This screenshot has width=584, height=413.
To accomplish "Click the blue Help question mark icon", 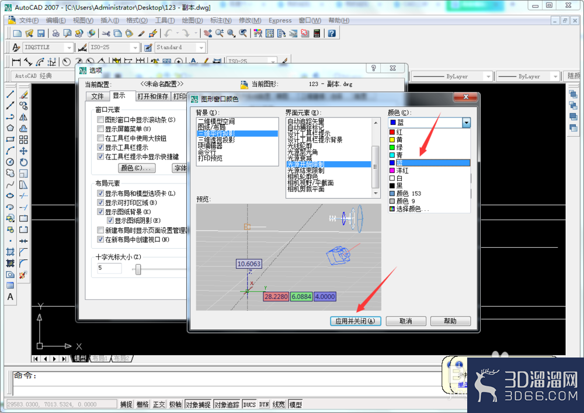I will (332, 33).
